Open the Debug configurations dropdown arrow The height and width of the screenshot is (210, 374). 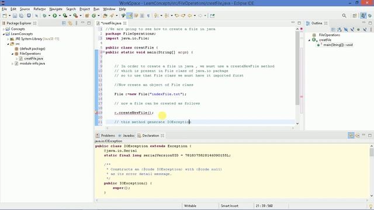(49, 16)
